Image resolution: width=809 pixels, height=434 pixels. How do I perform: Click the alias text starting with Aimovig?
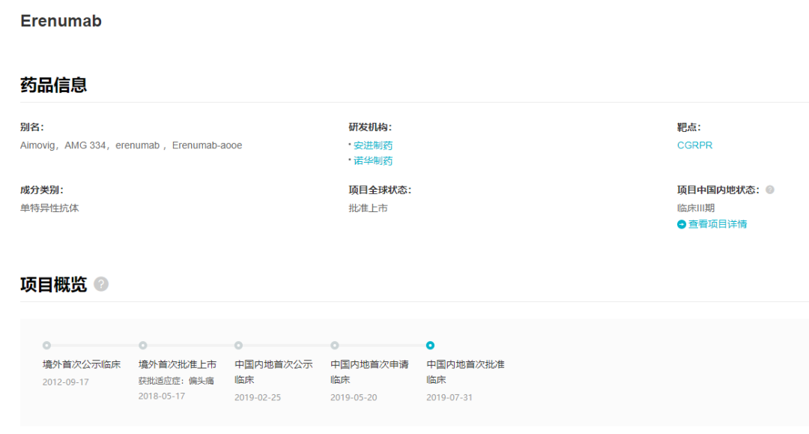(x=131, y=145)
